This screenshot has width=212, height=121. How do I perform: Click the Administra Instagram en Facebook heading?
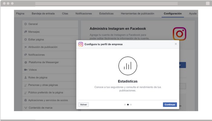click(118, 29)
